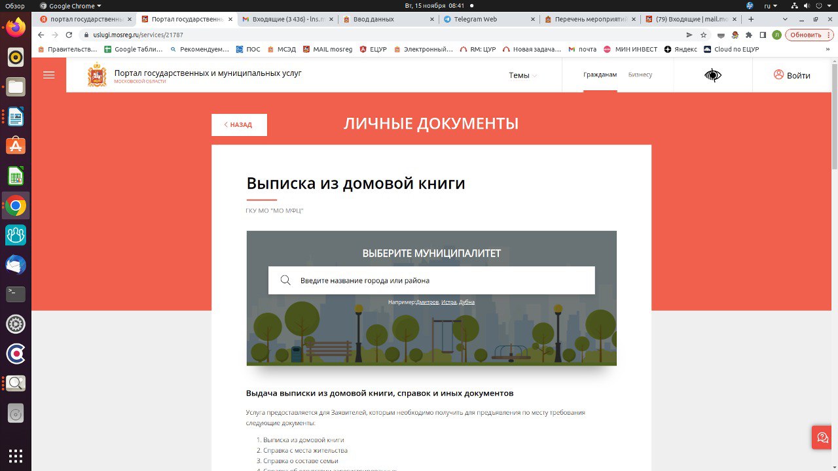Expand the hidden bookmarks overflow chevron
This screenshot has width=838, height=471.
[828, 49]
